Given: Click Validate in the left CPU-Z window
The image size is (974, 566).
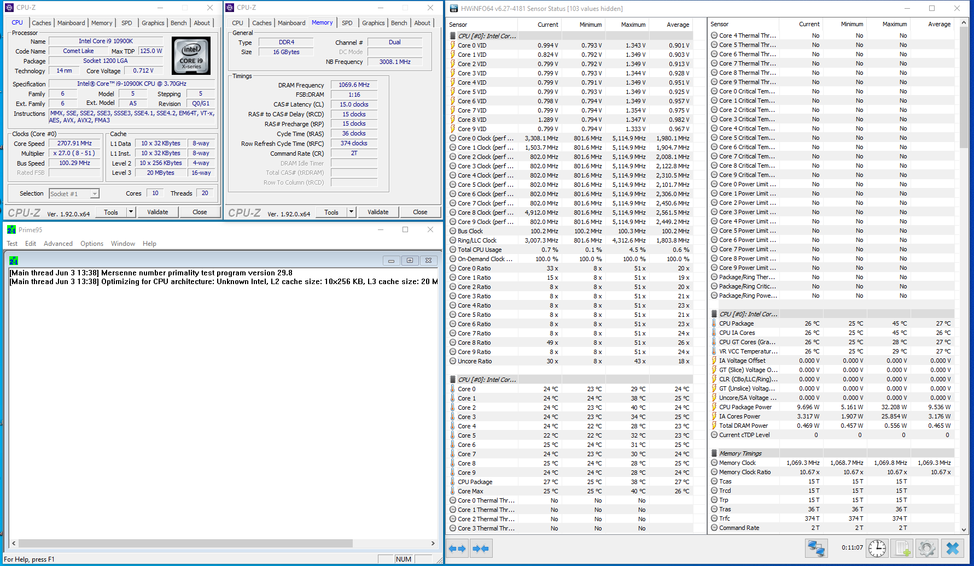Looking at the screenshot, I should coord(158,212).
